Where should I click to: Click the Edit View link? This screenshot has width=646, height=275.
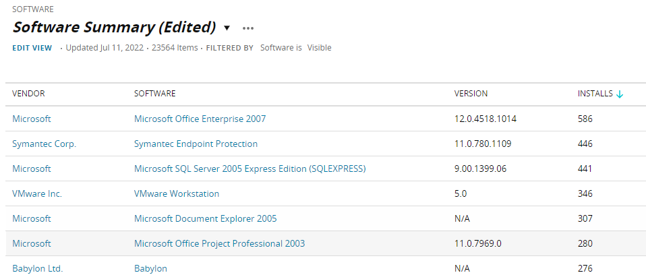32,48
